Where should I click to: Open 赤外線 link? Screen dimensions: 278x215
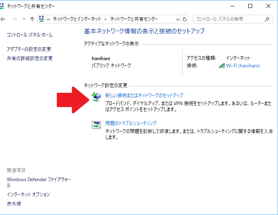14,204
